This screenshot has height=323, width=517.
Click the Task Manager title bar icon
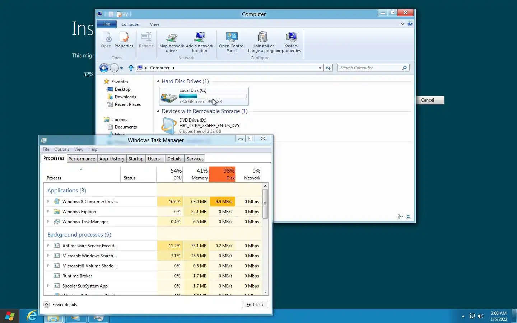(x=44, y=140)
